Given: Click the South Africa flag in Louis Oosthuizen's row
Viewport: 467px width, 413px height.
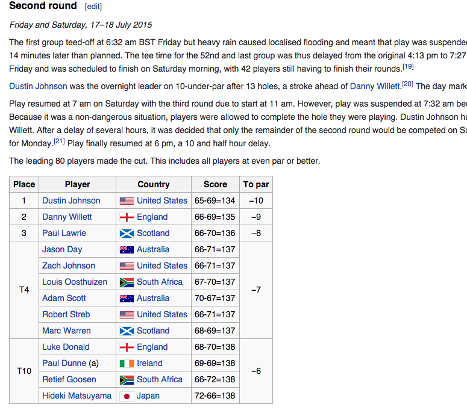Looking at the screenshot, I should click(127, 282).
